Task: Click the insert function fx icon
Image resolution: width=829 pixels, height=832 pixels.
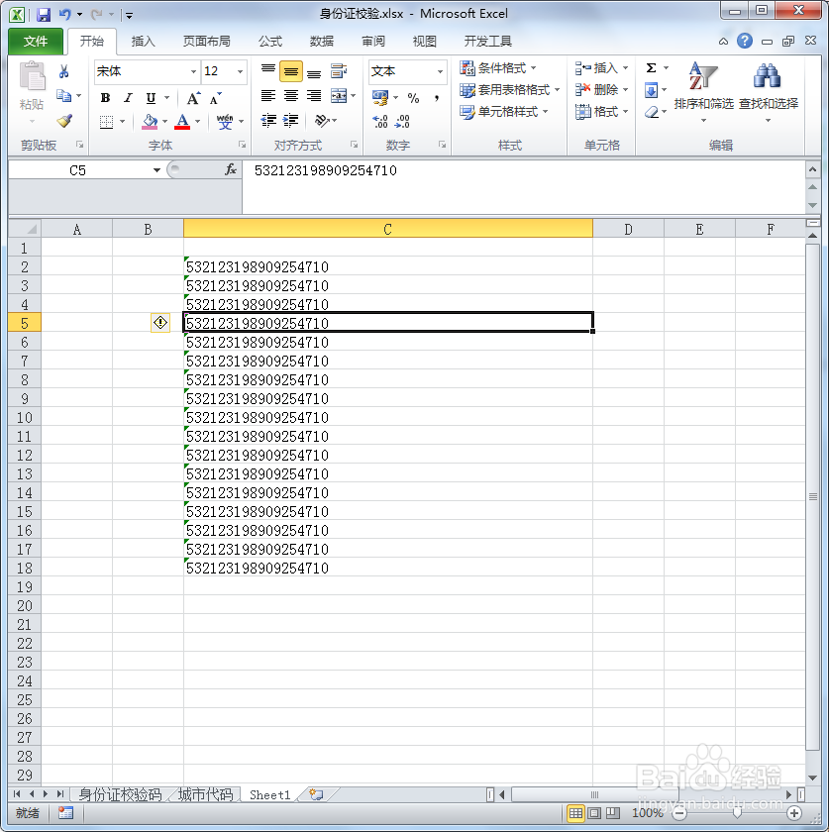Action: pyautogui.click(x=231, y=169)
